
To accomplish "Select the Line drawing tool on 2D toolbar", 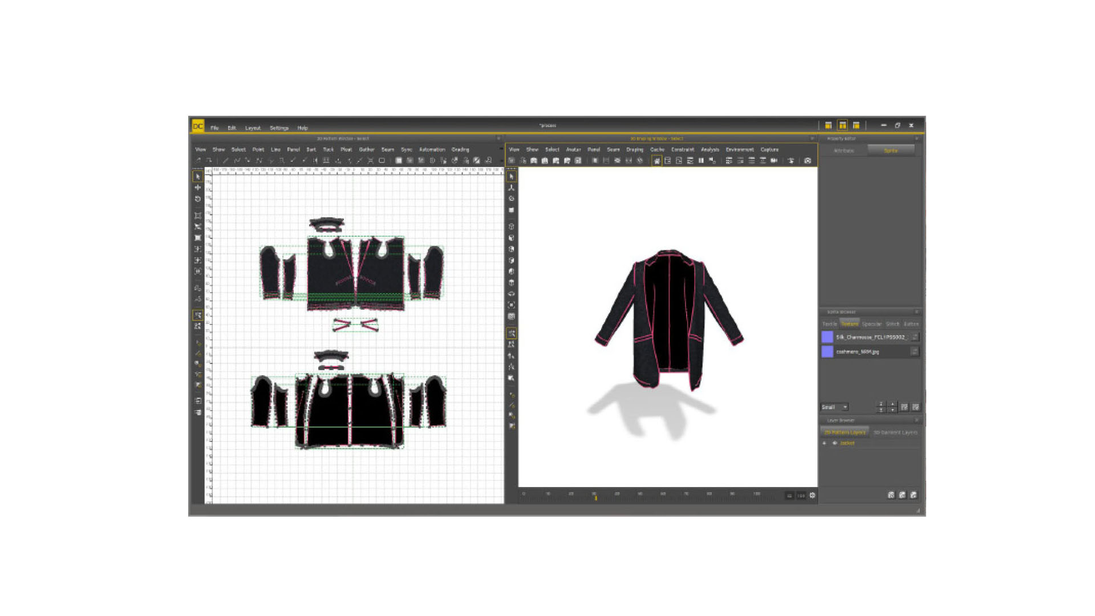I will 224,160.
